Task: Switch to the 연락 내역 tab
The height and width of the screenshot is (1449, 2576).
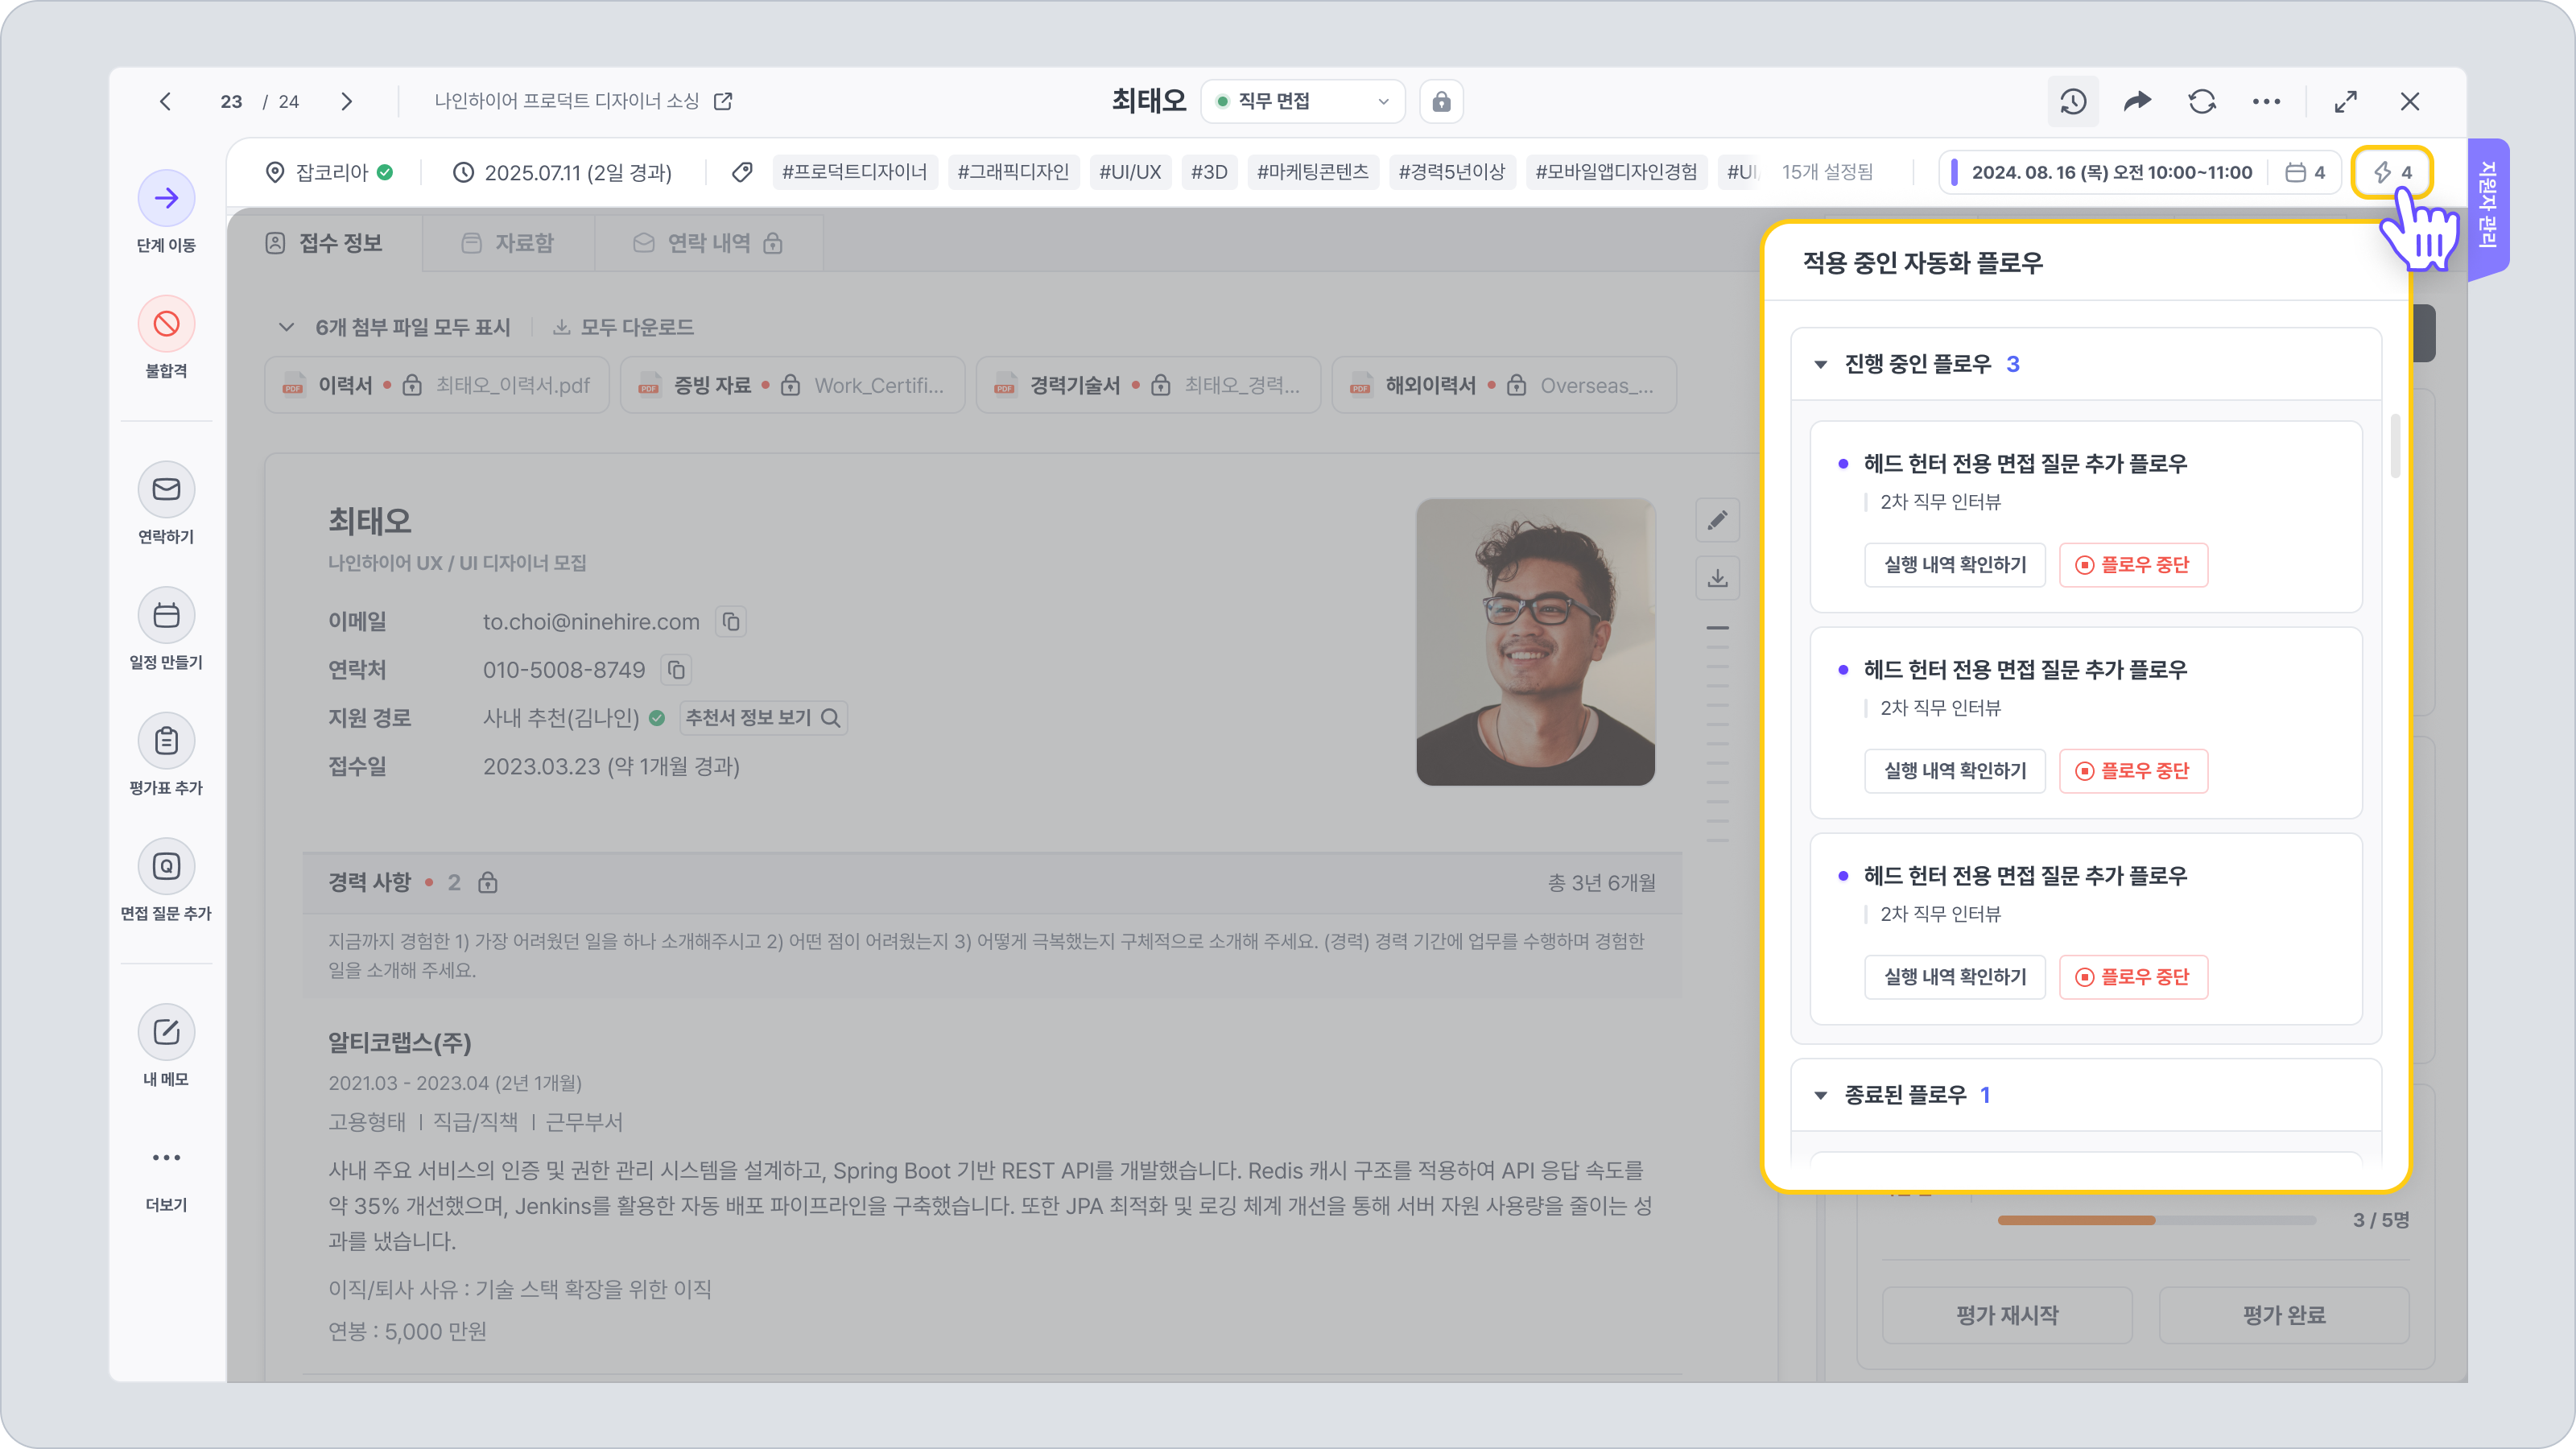Action: click(x=708, y=243)
